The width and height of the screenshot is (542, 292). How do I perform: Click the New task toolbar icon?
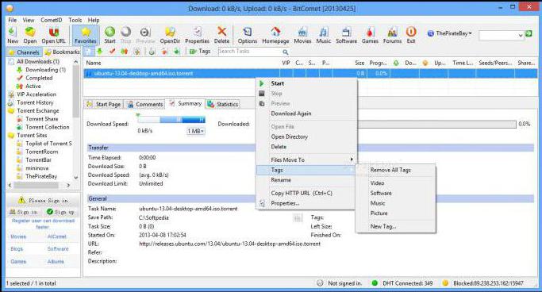point(13,35)
